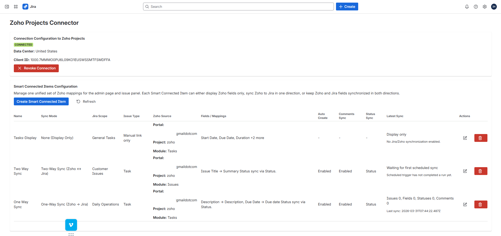501x236 pixels.
Task: Edit the One Way Sync mapping
Action: point(465,204)
